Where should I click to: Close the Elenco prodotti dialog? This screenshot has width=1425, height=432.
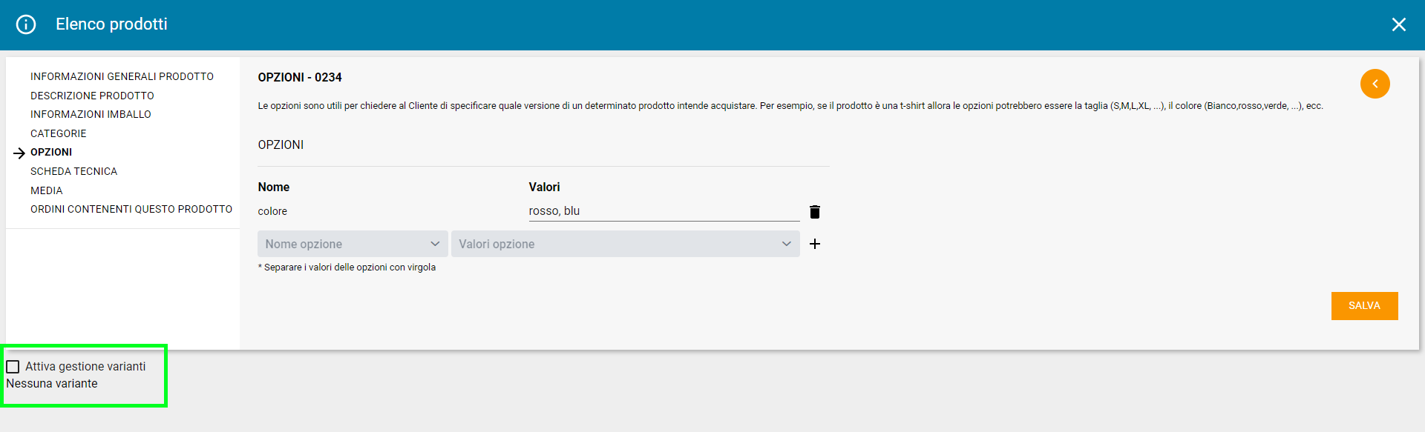[1398, 24]
